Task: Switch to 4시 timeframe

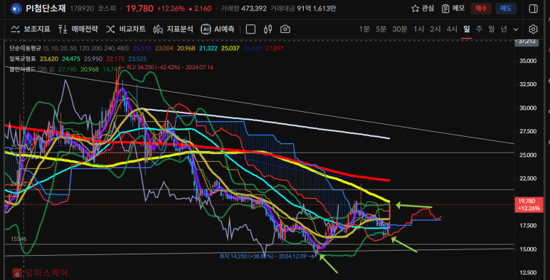Action: point(452,29)
